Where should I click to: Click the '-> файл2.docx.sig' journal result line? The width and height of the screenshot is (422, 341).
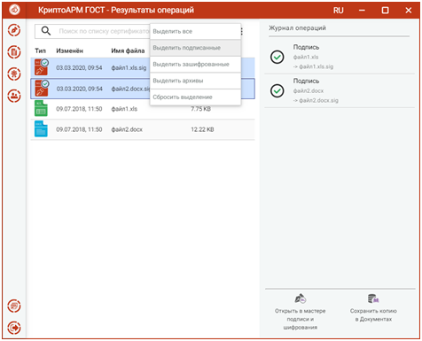click(x=316, y=100)
